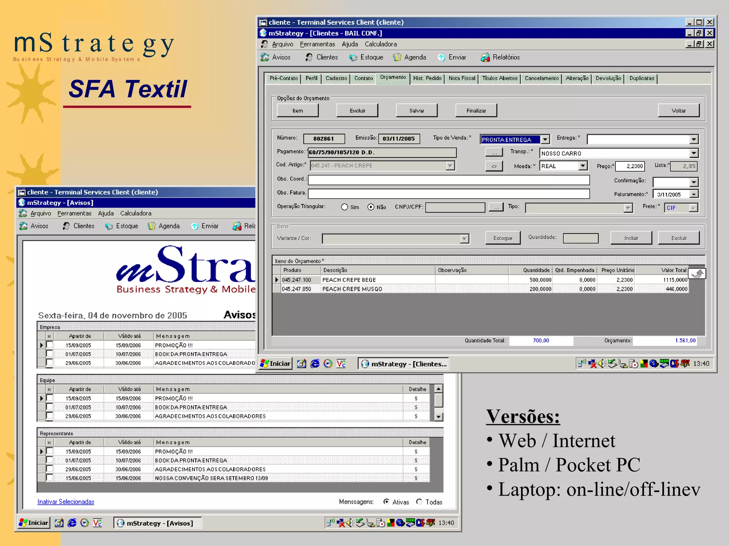Select Sim for Operação Triangular
The height and width of the screenshot is (546, 729).
click(344, 207)
